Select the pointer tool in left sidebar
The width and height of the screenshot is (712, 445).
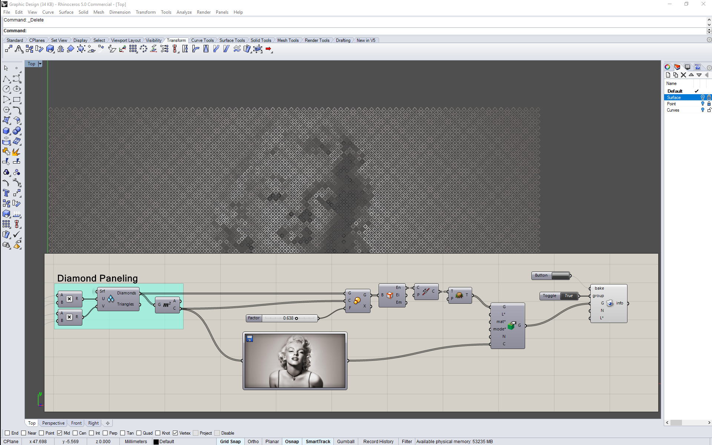pyautogui.click(x=6, y=68)
